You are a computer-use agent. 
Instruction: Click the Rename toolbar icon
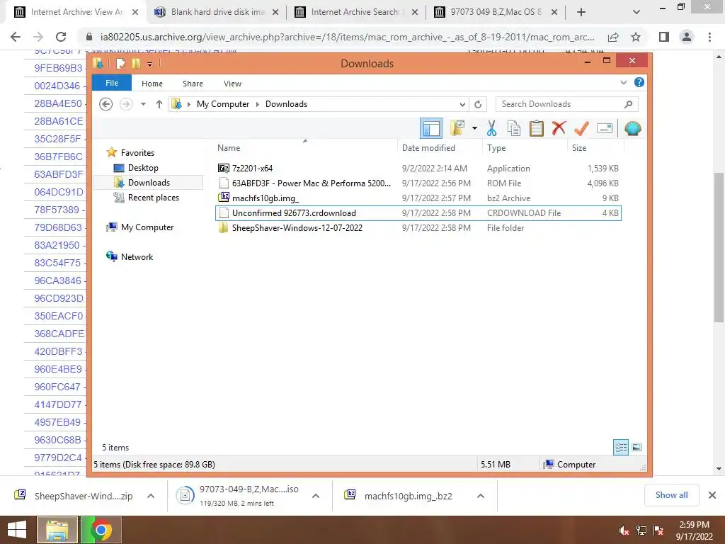point(605,128)
